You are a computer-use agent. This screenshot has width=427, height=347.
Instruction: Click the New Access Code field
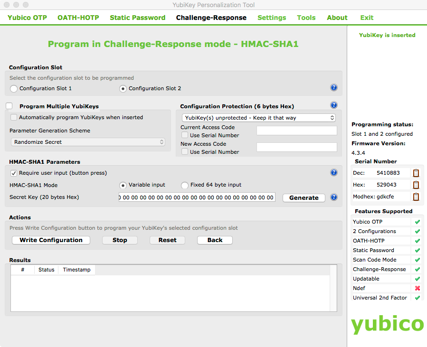click(x=297, y=147)
